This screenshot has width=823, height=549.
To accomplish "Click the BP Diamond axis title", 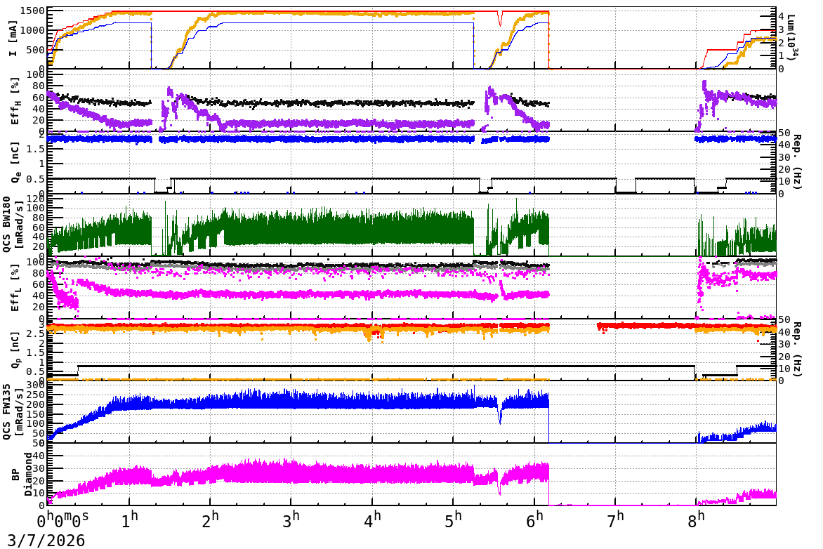I will pyautogui.click(x=21, y=475).
